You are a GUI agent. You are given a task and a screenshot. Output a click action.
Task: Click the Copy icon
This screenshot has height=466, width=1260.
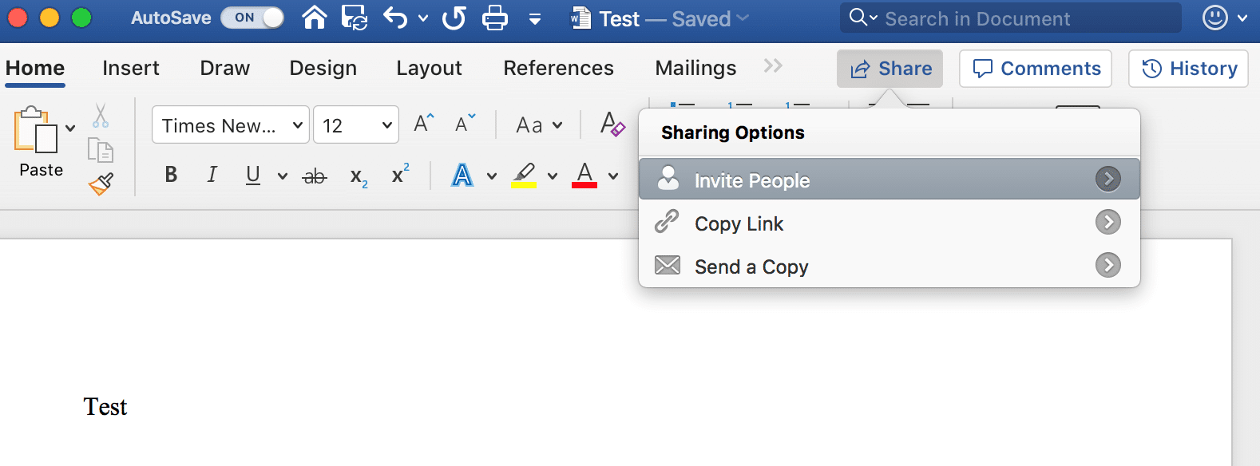pyautogui.click(x=101, y=150)
